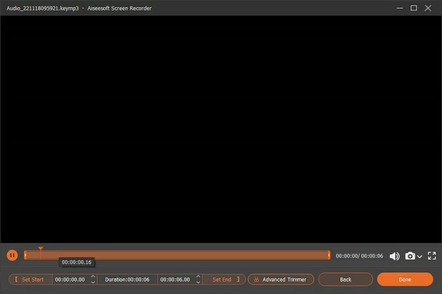Click the Set Start button

30,280
